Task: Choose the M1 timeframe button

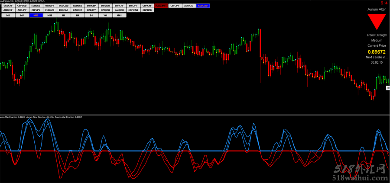Action: (x=8, y=15)
